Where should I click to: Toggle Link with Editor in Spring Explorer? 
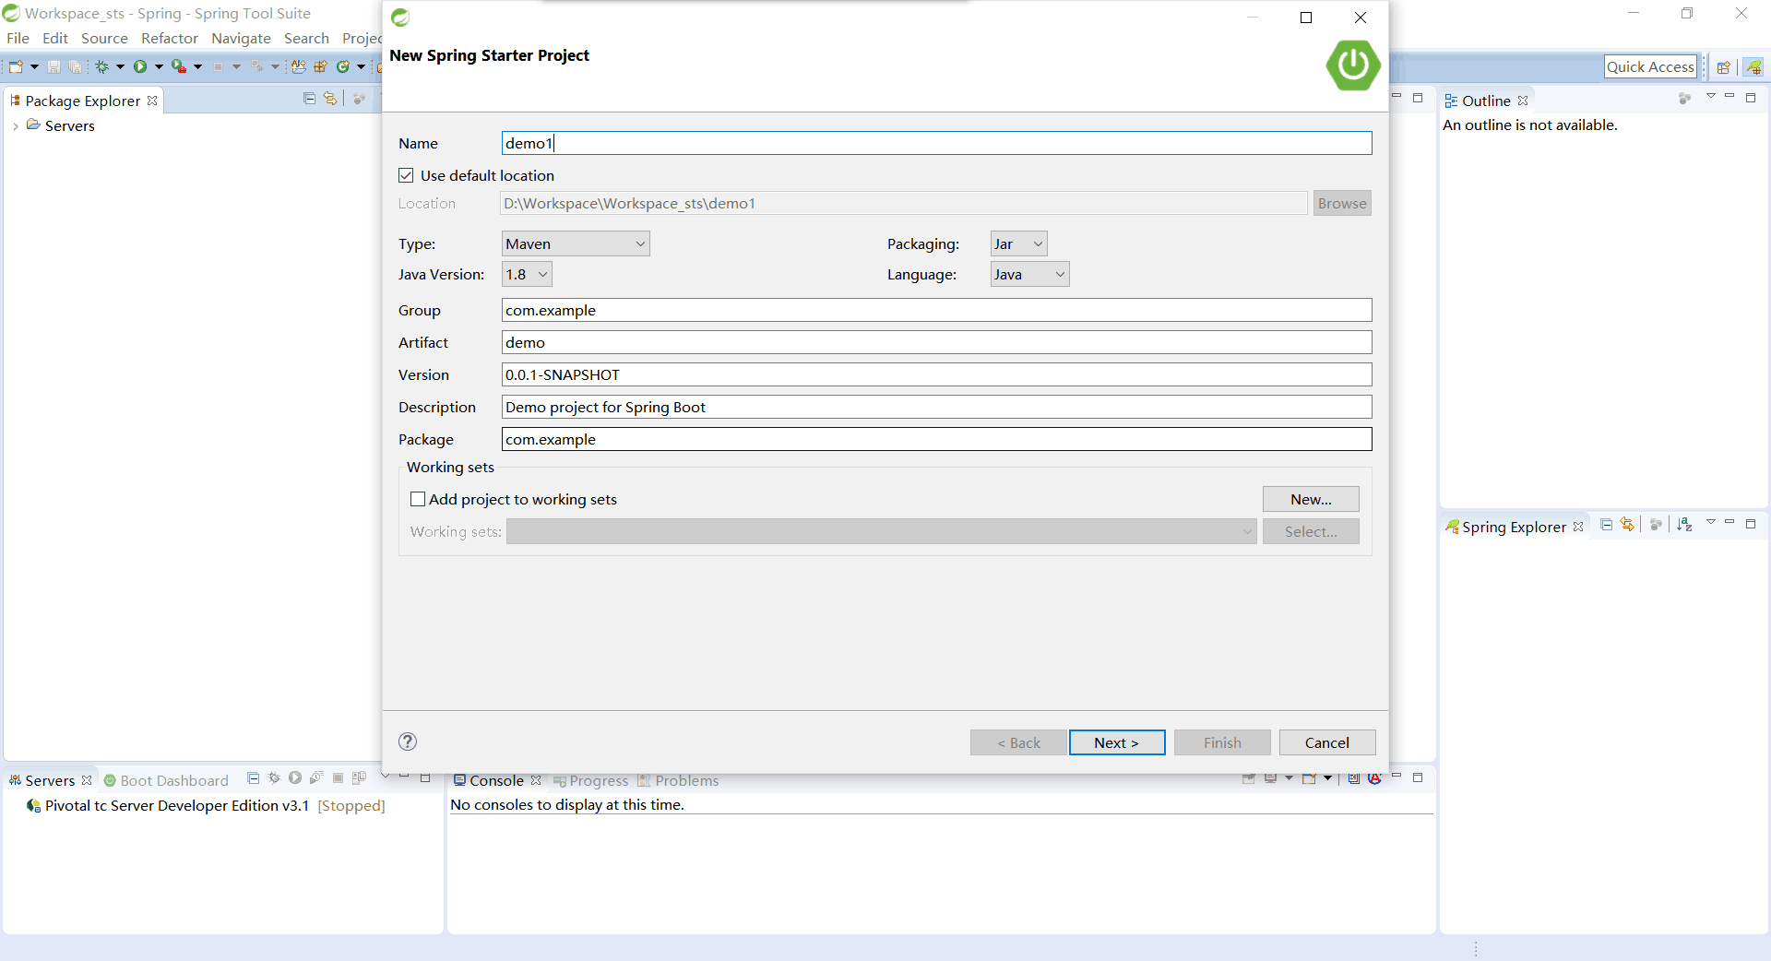click(1627, 524)
